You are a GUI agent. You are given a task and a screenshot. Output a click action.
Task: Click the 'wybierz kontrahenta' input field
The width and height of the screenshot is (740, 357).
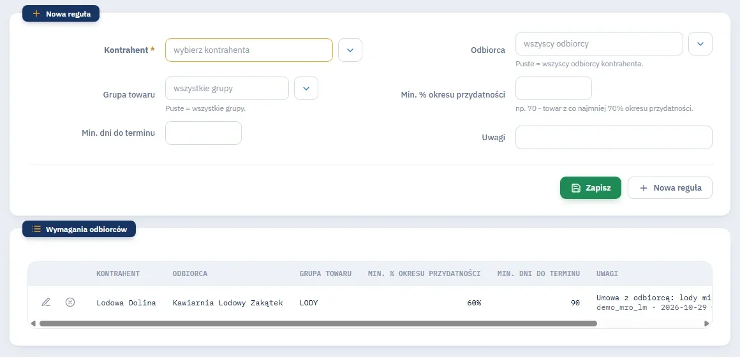click(x=249, y=50)
